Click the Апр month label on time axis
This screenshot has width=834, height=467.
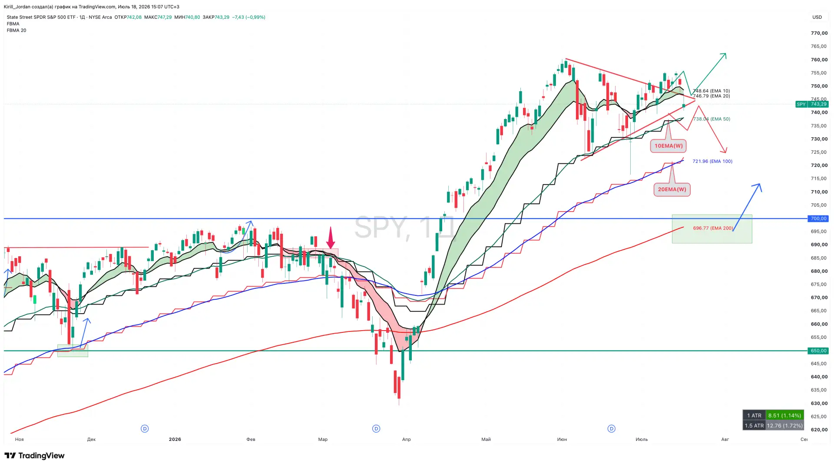tap(406, 439)
